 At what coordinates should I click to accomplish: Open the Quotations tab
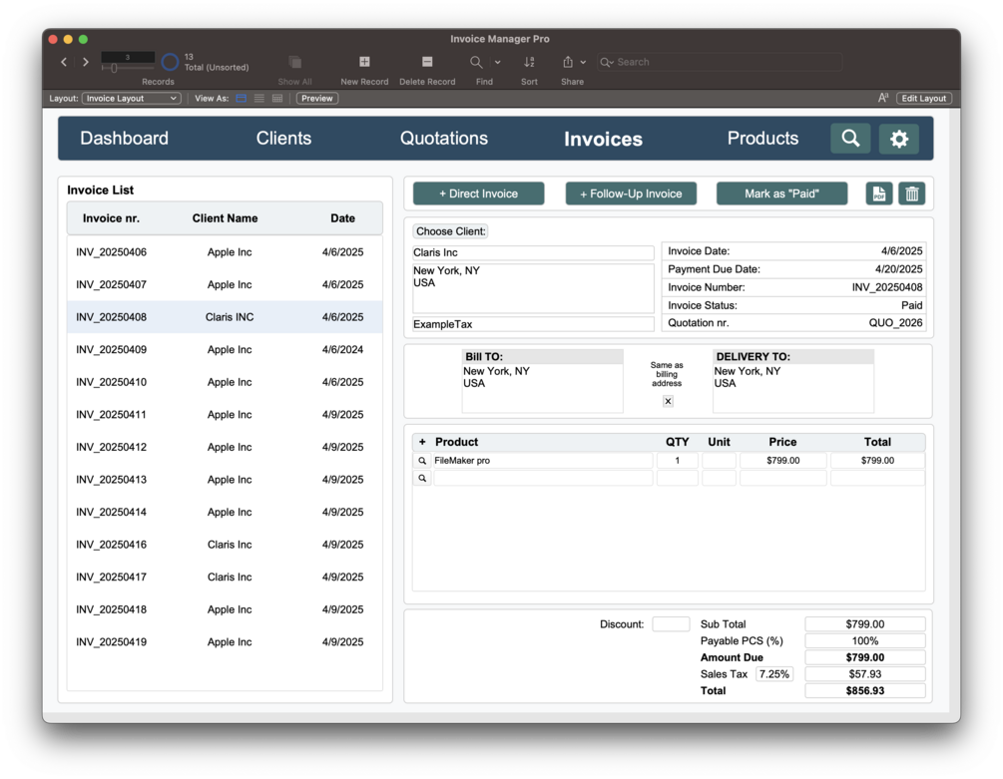click(444, 138)
